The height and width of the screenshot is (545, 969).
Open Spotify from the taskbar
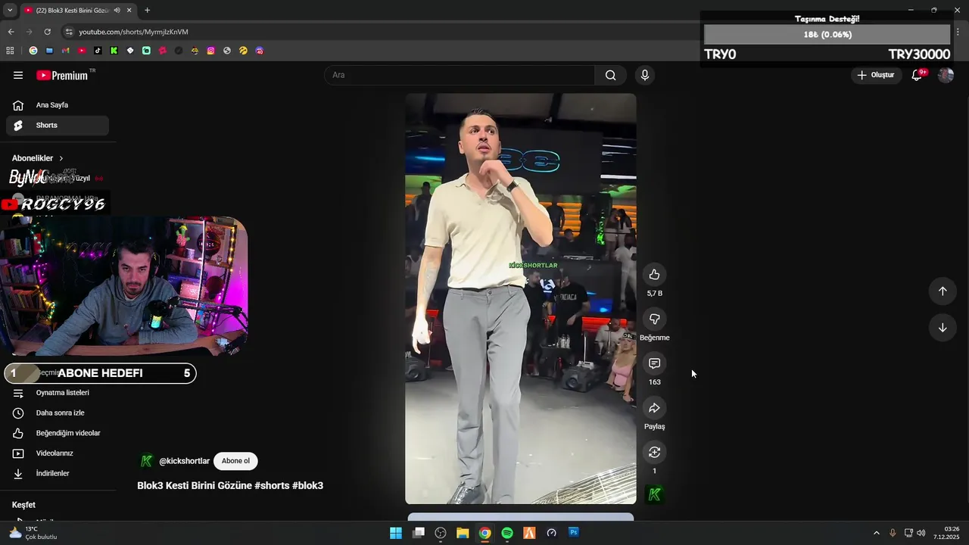tap(507, 533)
